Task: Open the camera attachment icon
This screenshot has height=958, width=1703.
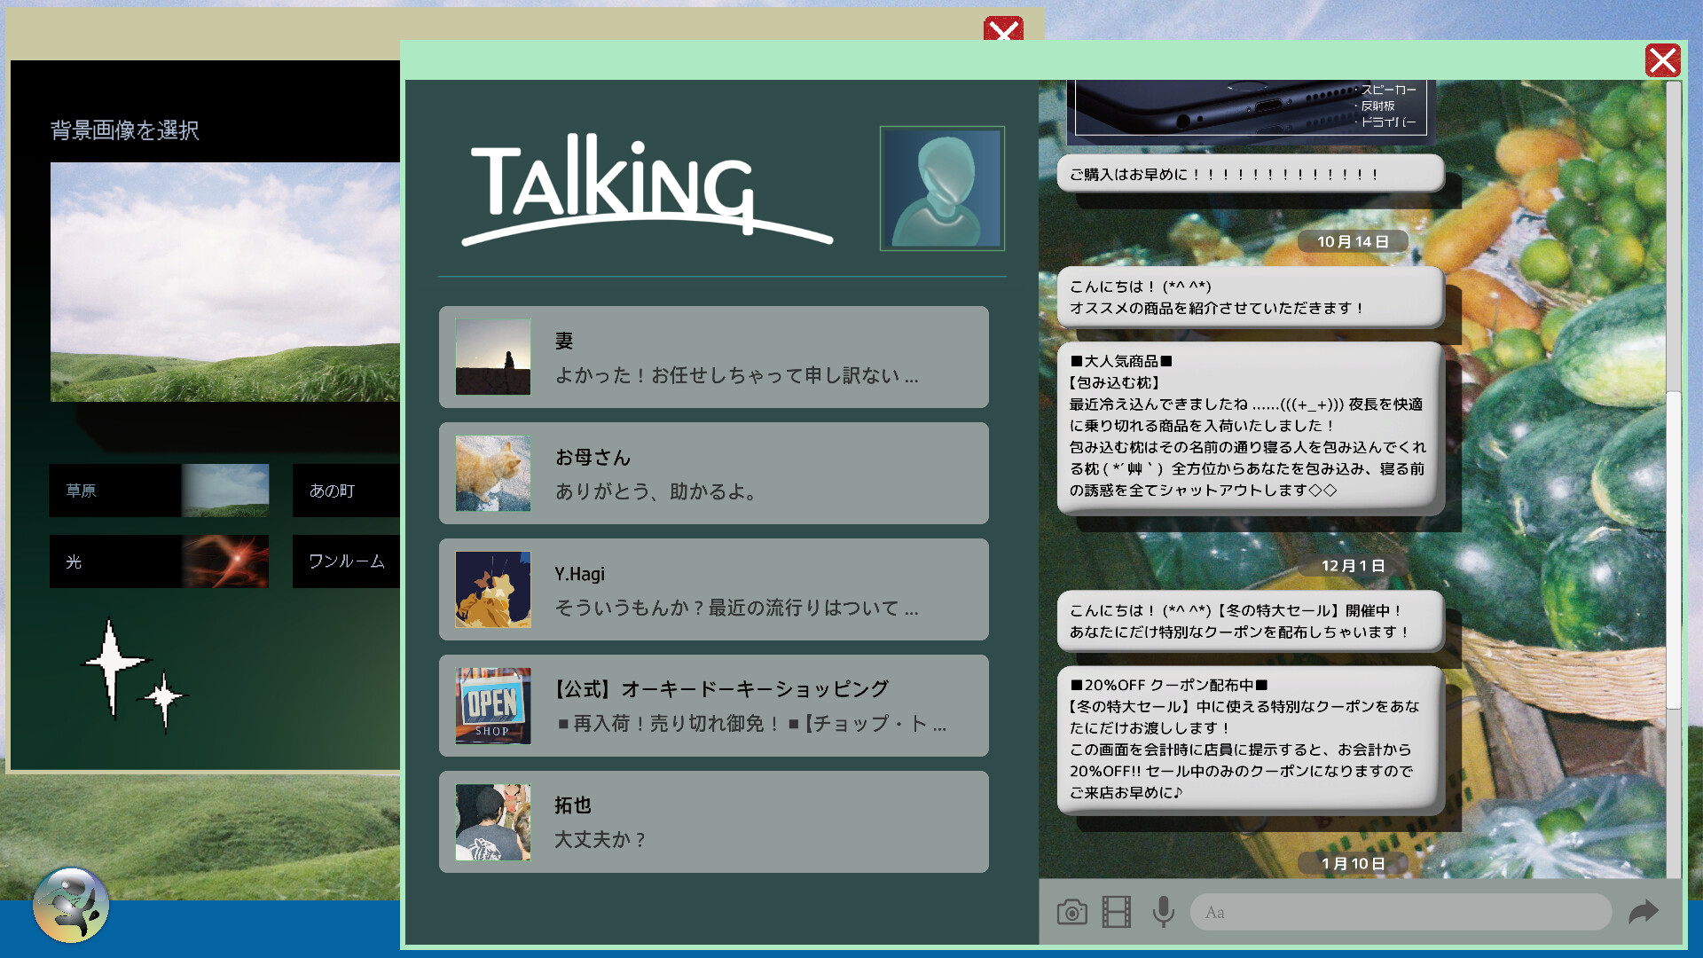Action: pos(1071,912)
